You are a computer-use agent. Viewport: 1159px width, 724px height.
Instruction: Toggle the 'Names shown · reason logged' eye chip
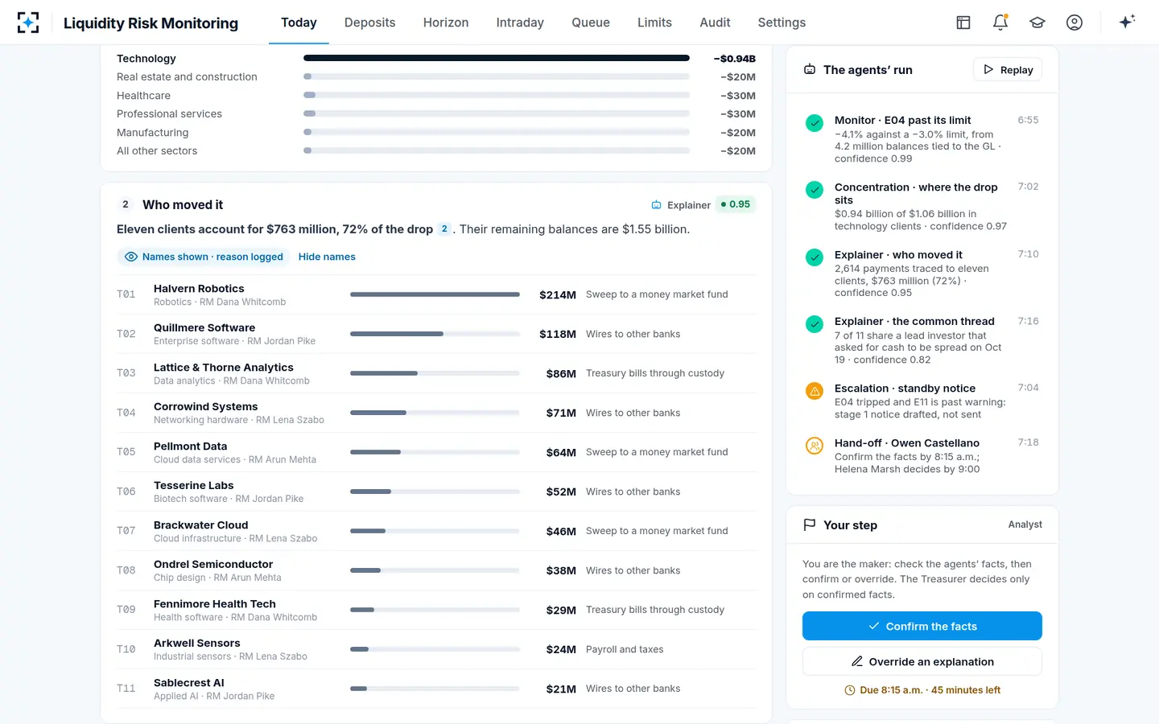point(204,257)
